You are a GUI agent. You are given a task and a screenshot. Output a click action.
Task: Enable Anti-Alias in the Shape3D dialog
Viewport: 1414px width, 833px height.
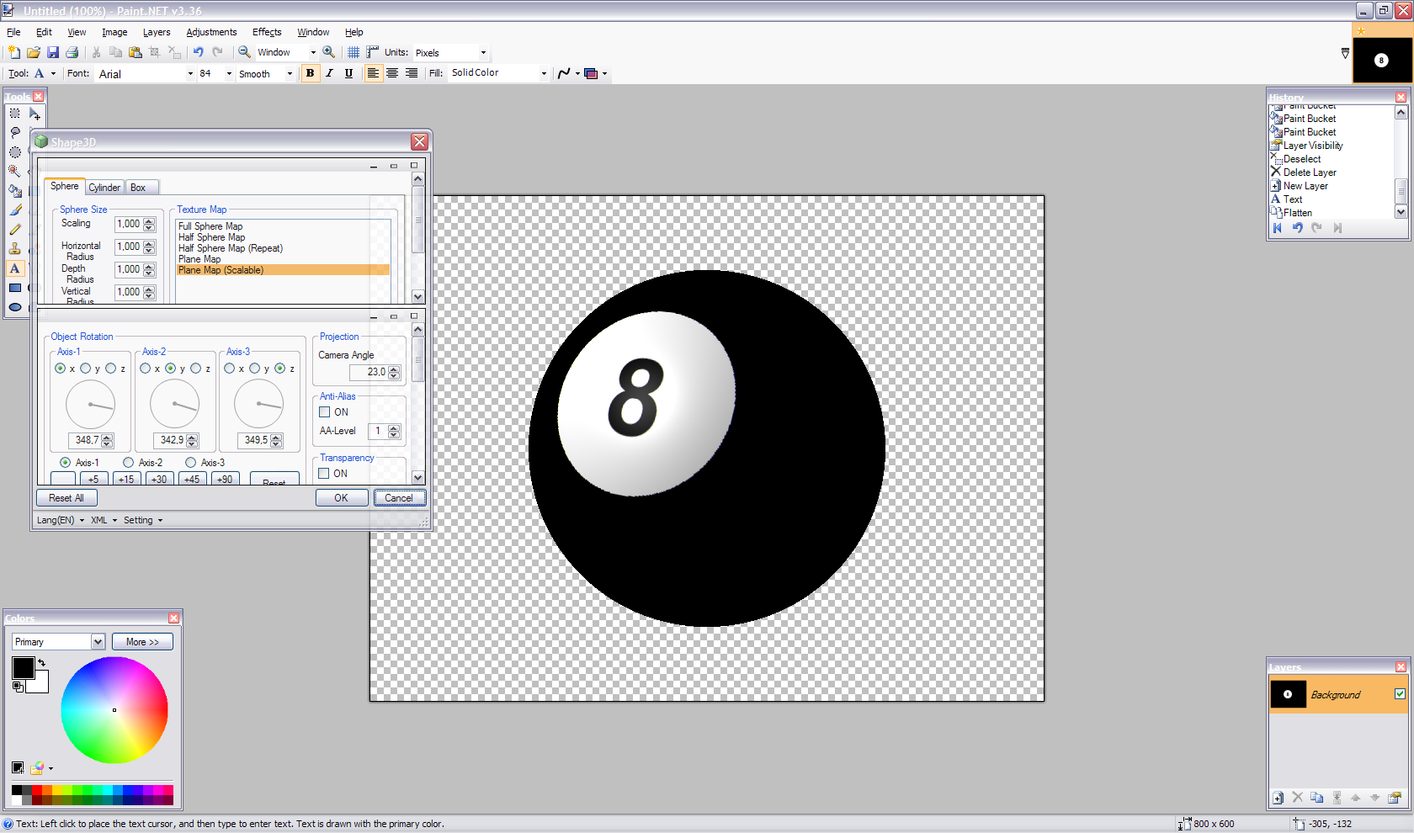point(324,411)
